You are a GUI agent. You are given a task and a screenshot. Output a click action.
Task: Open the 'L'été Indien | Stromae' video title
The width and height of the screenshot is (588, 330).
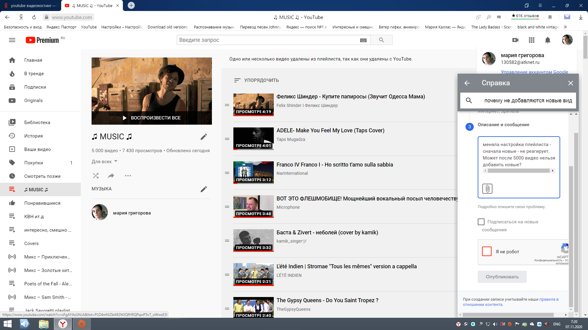346,266
